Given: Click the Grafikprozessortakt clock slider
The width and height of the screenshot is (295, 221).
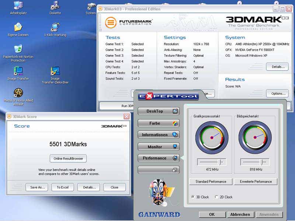Looking at the screenshot, I should tap(212, 162).
